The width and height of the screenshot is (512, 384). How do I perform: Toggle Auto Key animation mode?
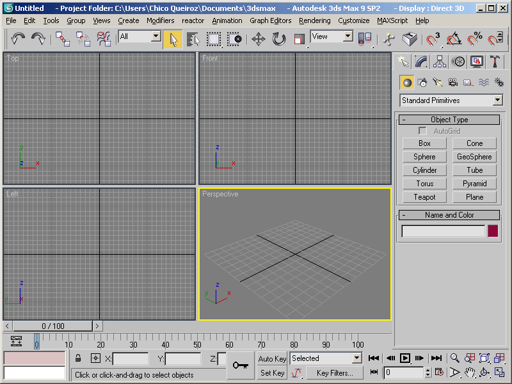[272, 359]
